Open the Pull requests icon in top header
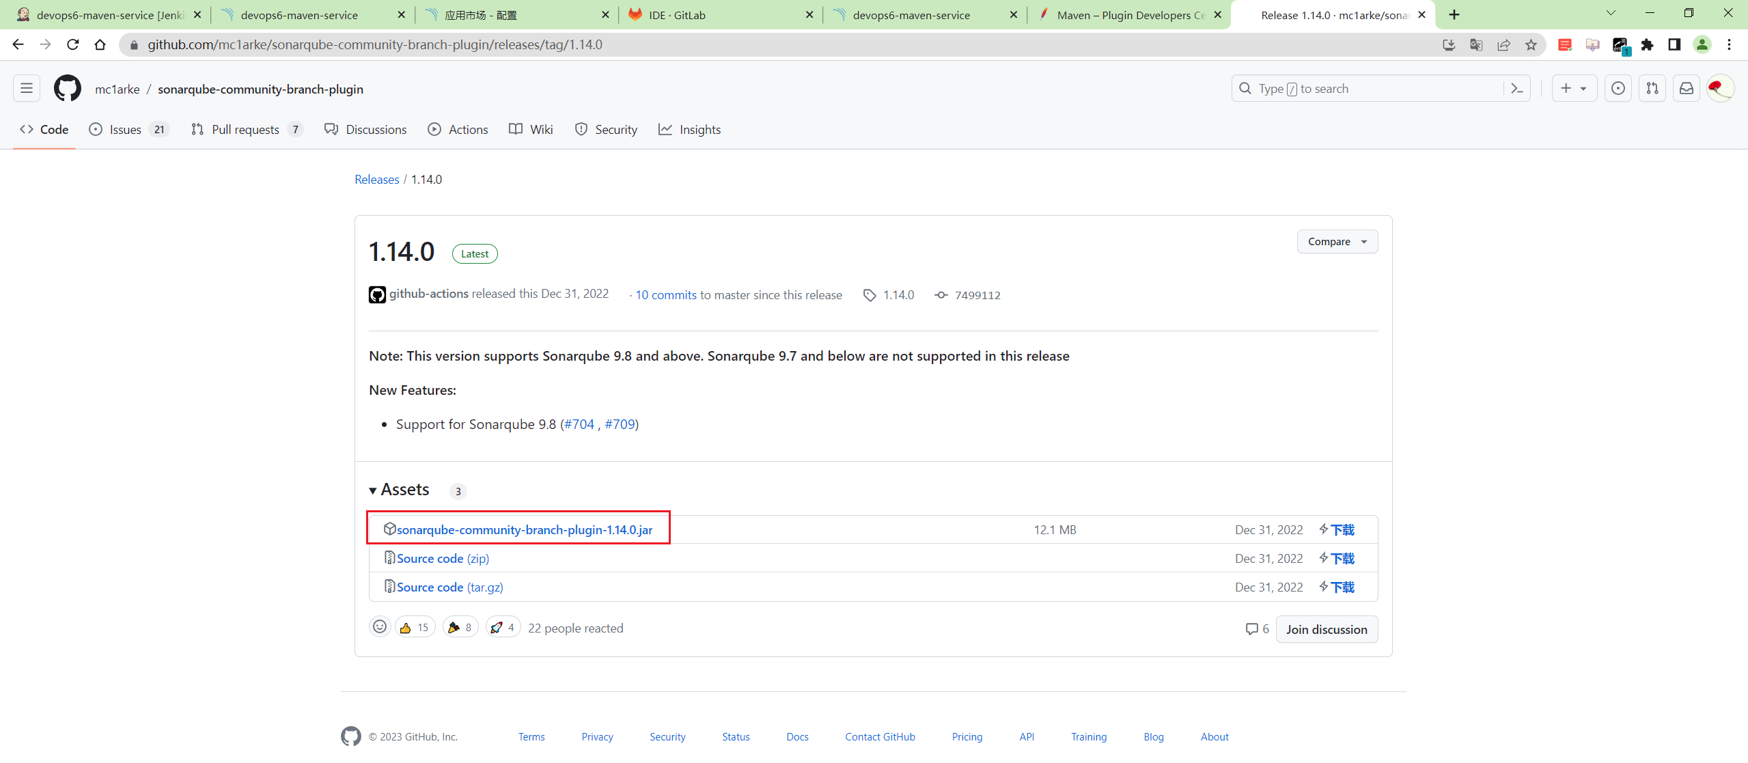This screenshot has width=1748, height=763. [1652, 88]
